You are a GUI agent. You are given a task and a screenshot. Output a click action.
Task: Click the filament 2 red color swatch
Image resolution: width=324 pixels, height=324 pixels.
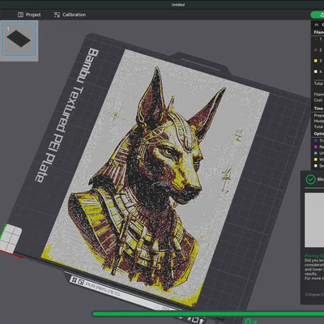tap(316, 50)
